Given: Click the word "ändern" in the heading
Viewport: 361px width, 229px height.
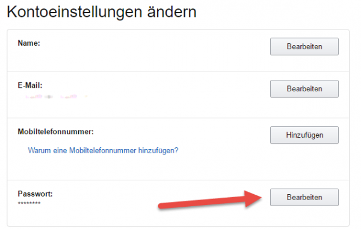Looking at the screenshot, I should pyautogui.click(x=171, y=12).
